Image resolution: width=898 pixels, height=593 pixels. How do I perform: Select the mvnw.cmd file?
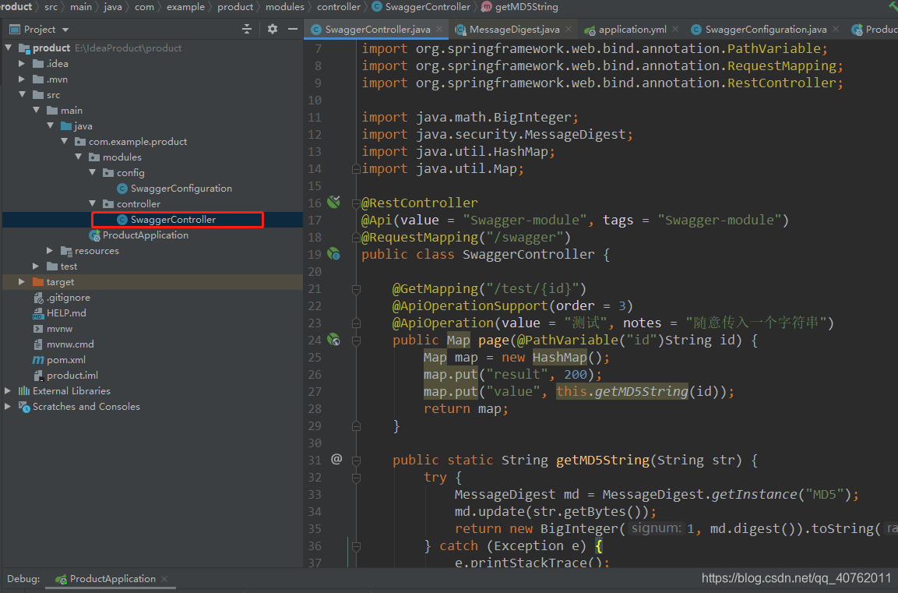(x=64, y=344)
